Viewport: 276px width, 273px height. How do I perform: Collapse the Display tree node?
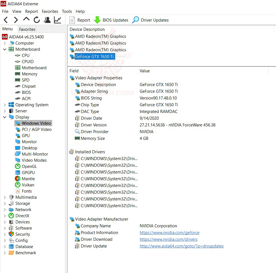point(5,117)
